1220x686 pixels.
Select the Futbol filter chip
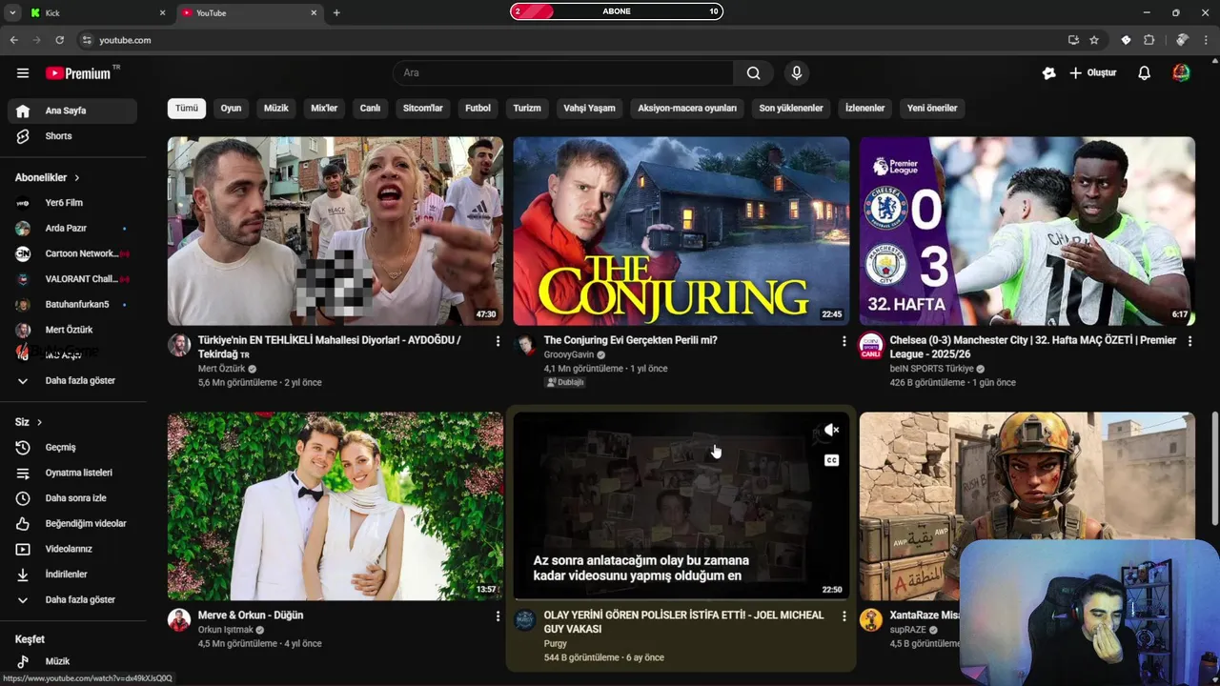point(478,109)
